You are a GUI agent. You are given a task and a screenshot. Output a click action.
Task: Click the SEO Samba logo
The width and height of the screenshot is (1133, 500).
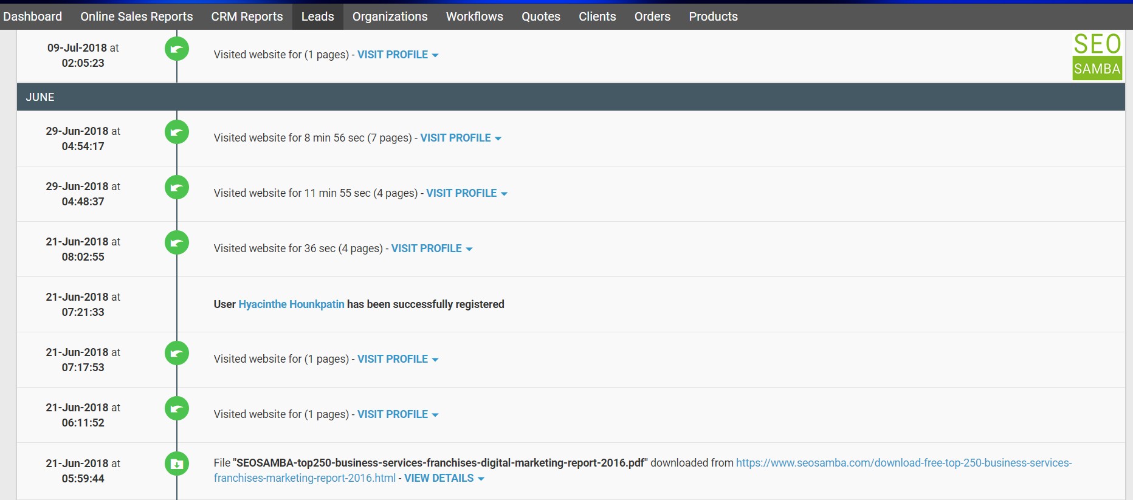pyautogui.click(x=1097, y=56)
